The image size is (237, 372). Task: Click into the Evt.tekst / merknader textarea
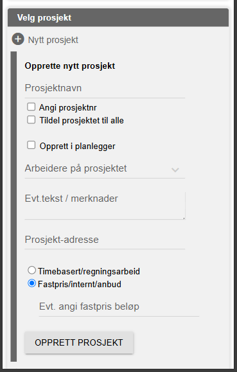click(105, 206)
